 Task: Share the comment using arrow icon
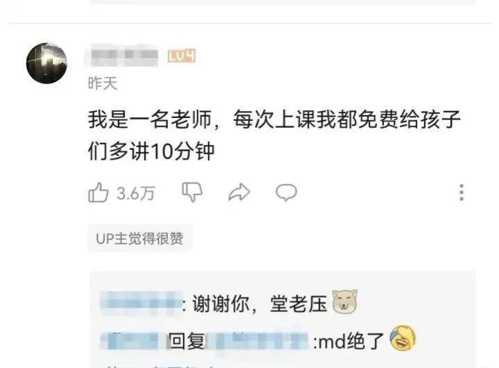[239, 192]
